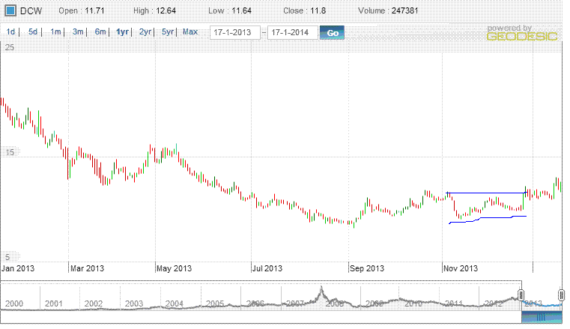Click year 2005 in the navigator timeline
The width and height of the screenshot is (570, 329).
tap(215, 304)
